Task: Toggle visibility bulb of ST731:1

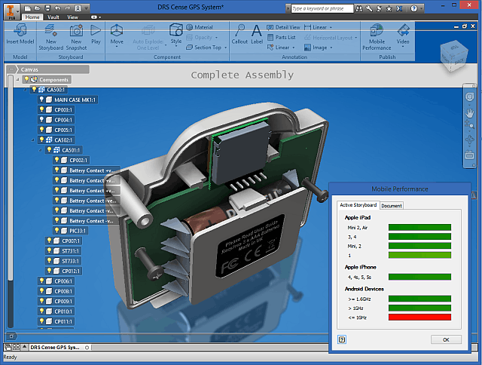Action: pyautogui.click(x=49, y=250)
